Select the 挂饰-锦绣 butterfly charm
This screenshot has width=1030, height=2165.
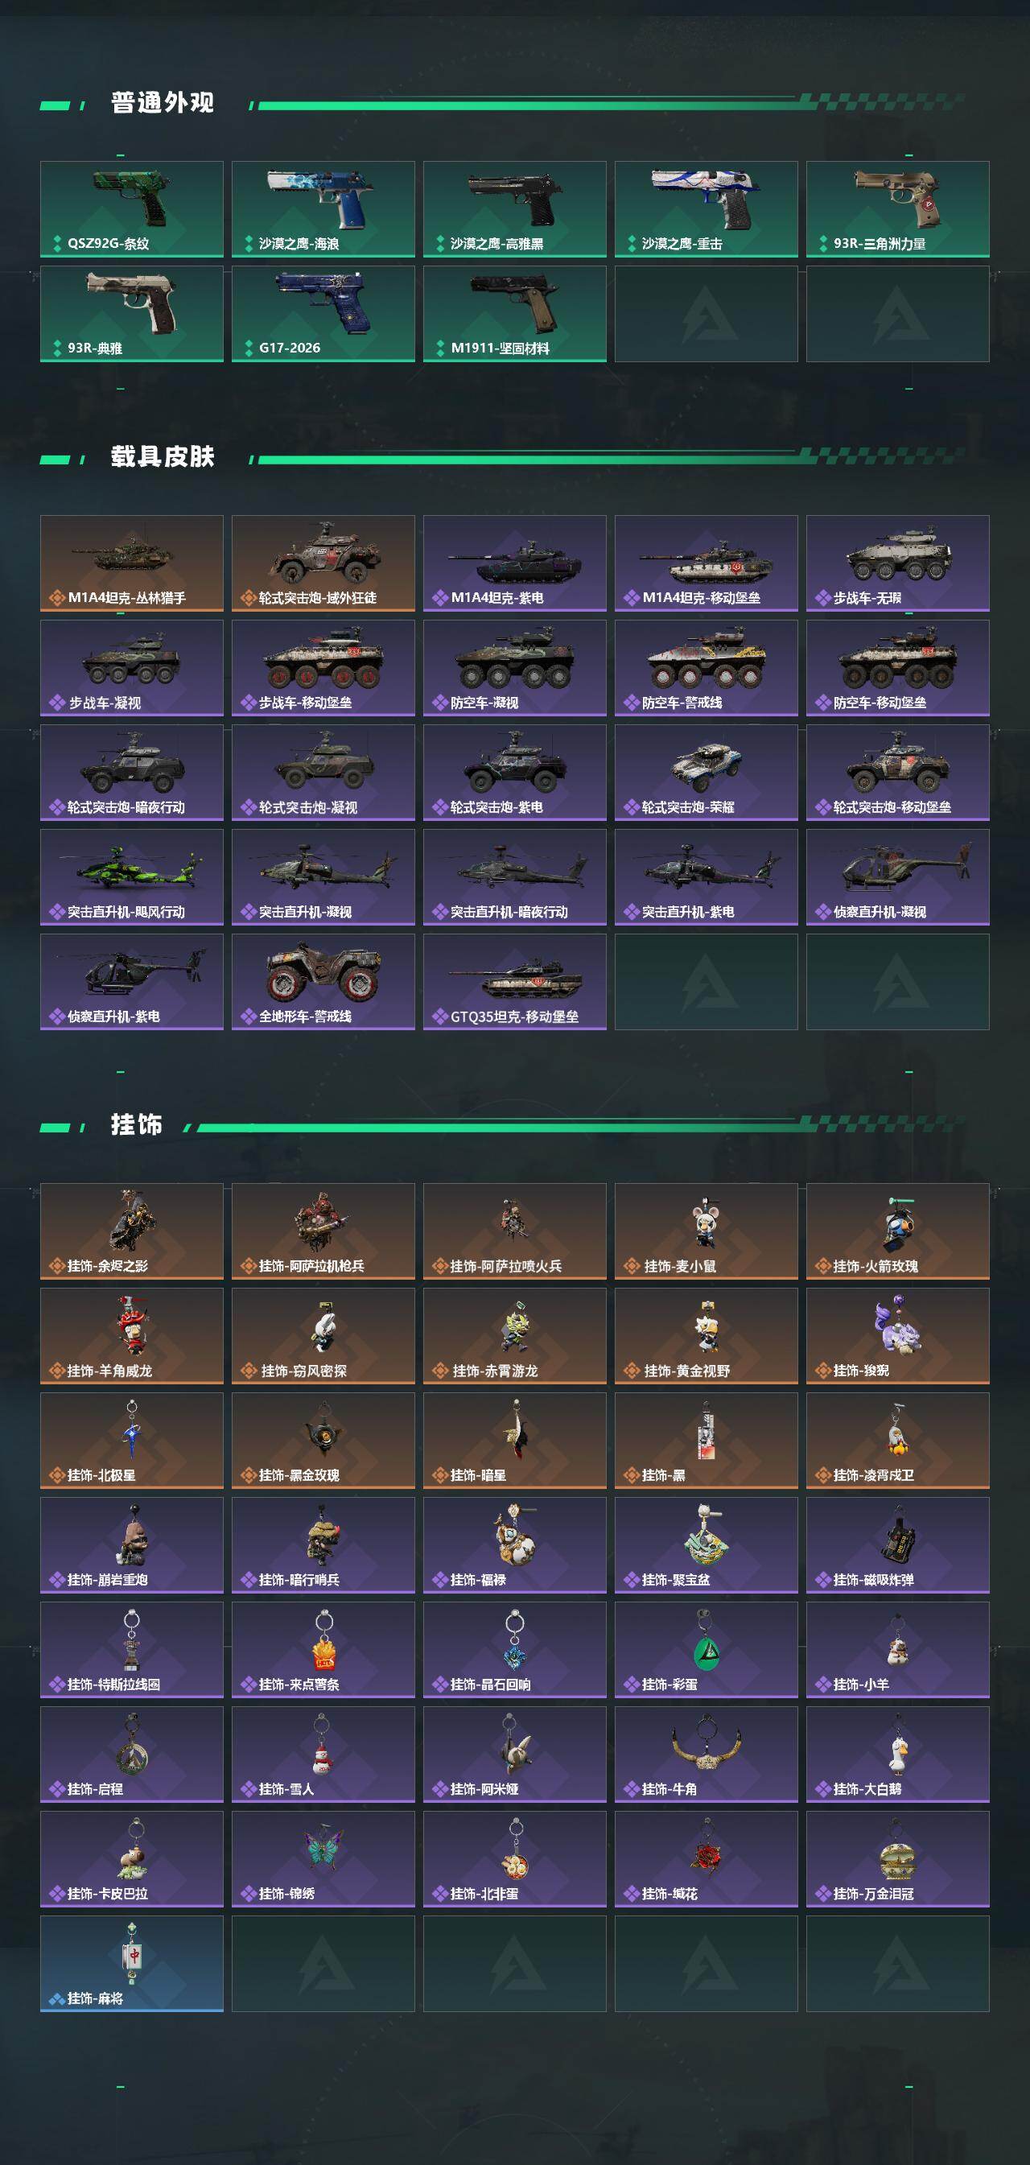coord(323,1859)
